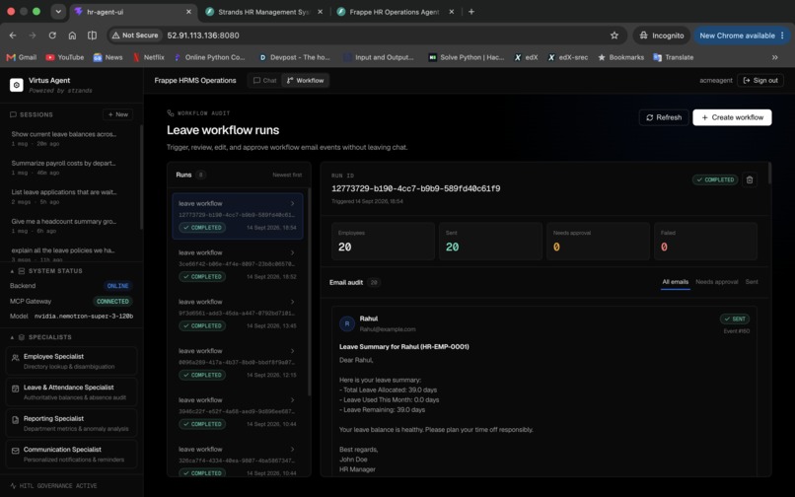This screenshot has width=795, height=497.
Task: Click the SENT badge on Rahul's email
Action: pyautogui.click(x=735, y=319)
